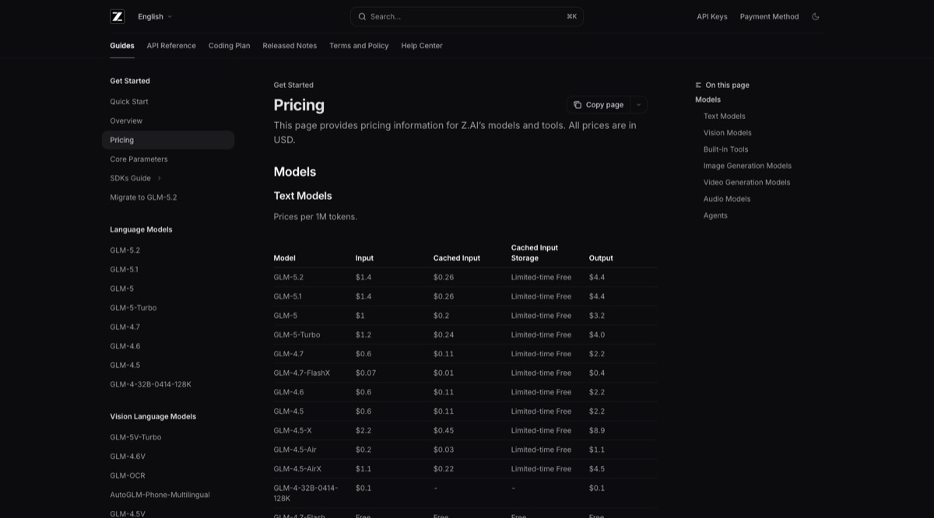Click the Get Started breadcrumb above Pricing

293,85
